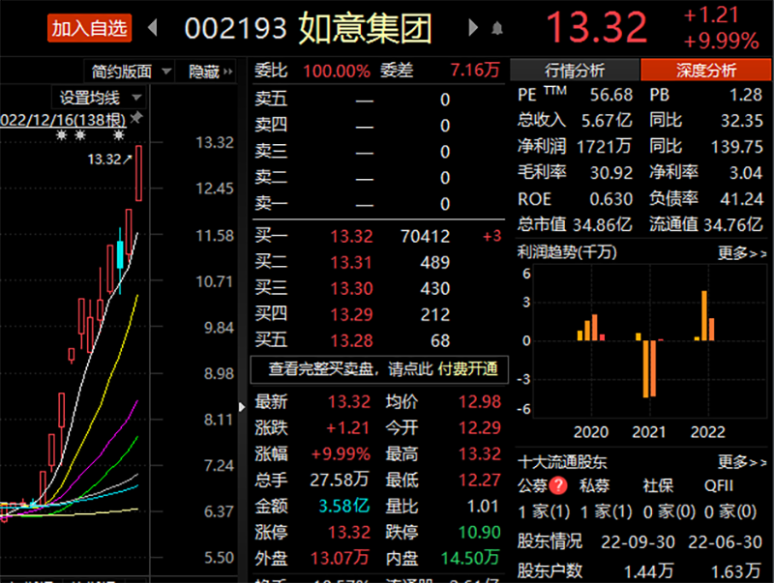Click the large price 13.32 in header
Viewport: 774px width, 583px height.
coord(596,28)
